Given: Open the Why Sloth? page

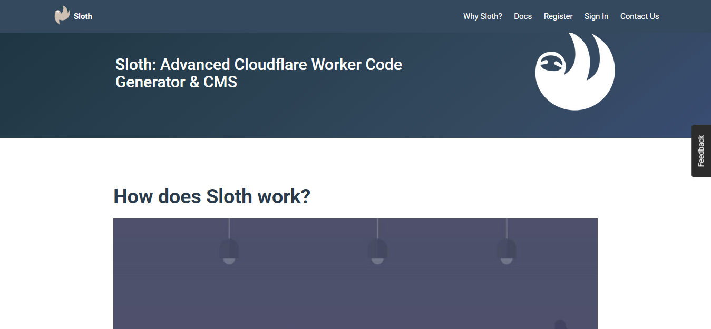Looking at the screenshot, I should pyautogui.click(x=482, y=16).
